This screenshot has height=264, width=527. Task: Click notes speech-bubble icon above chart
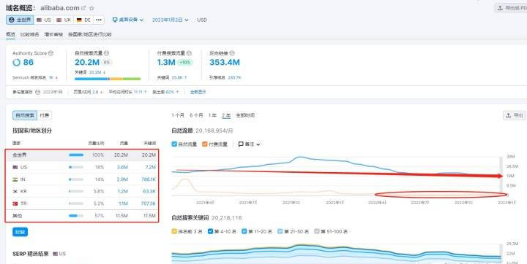(x=241, y=144)
